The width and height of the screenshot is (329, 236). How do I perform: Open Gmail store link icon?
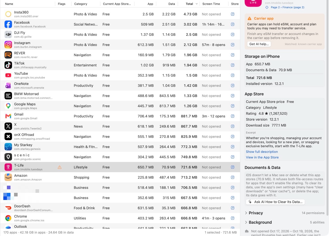click(x=232, y=116)
